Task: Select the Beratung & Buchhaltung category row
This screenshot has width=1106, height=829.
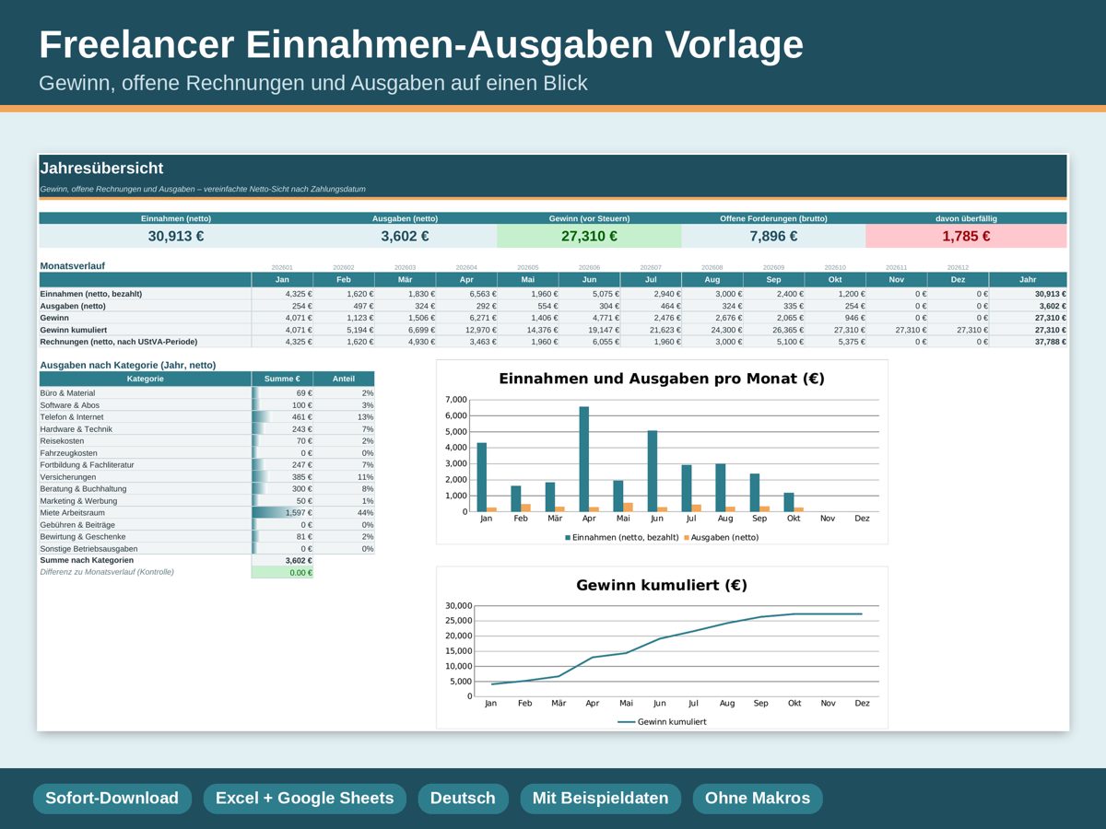Action: click(206, 489)
